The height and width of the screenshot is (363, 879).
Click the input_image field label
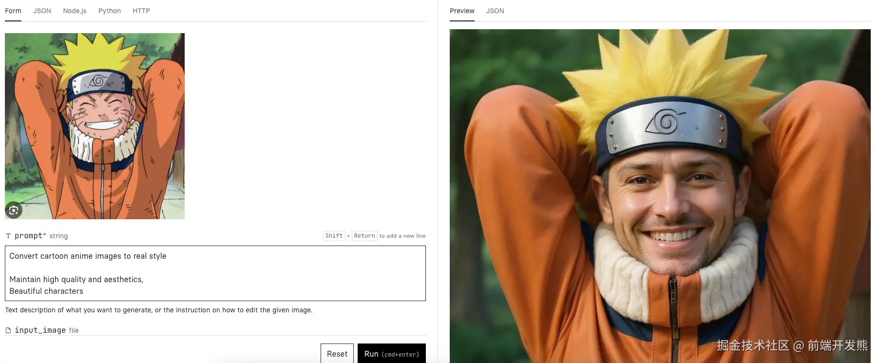40,330
